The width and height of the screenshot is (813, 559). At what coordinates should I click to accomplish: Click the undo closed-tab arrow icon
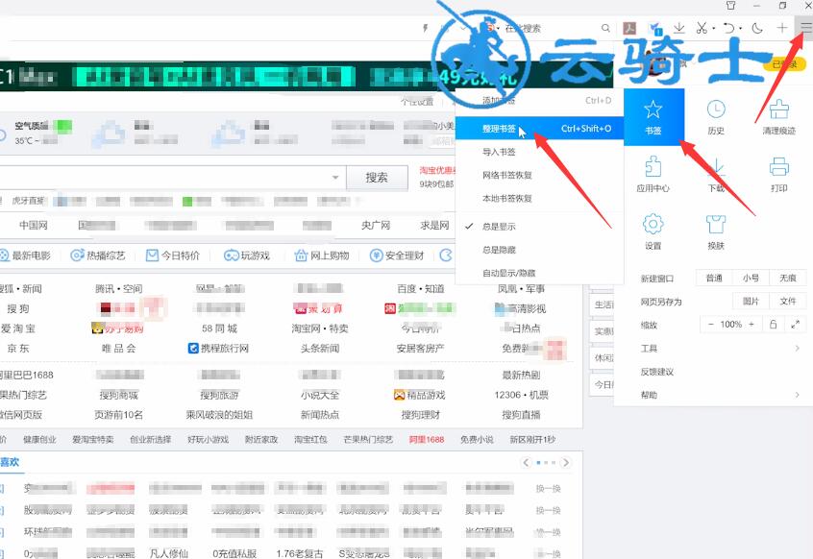pyautogui.click(x=729, y=28)
